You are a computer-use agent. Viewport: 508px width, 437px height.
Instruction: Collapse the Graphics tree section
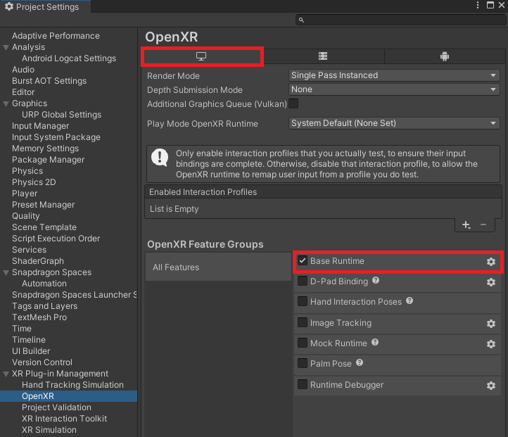tap(6, 103)
